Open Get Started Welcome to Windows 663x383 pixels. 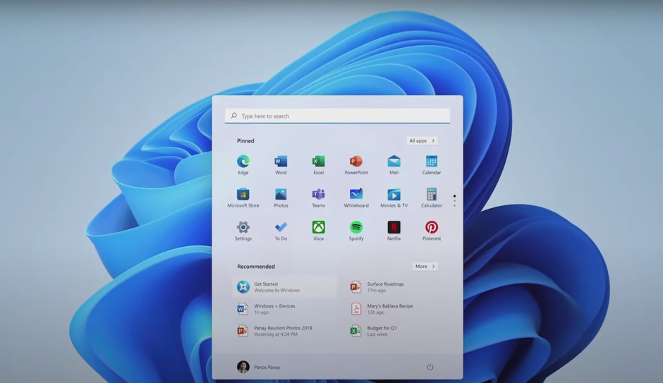284,287
